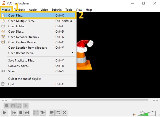Click the capture device icon

[x=3, y=42]
